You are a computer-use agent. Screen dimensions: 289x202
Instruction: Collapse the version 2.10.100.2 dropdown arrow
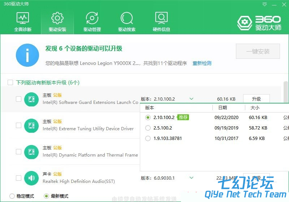[191, 99]
